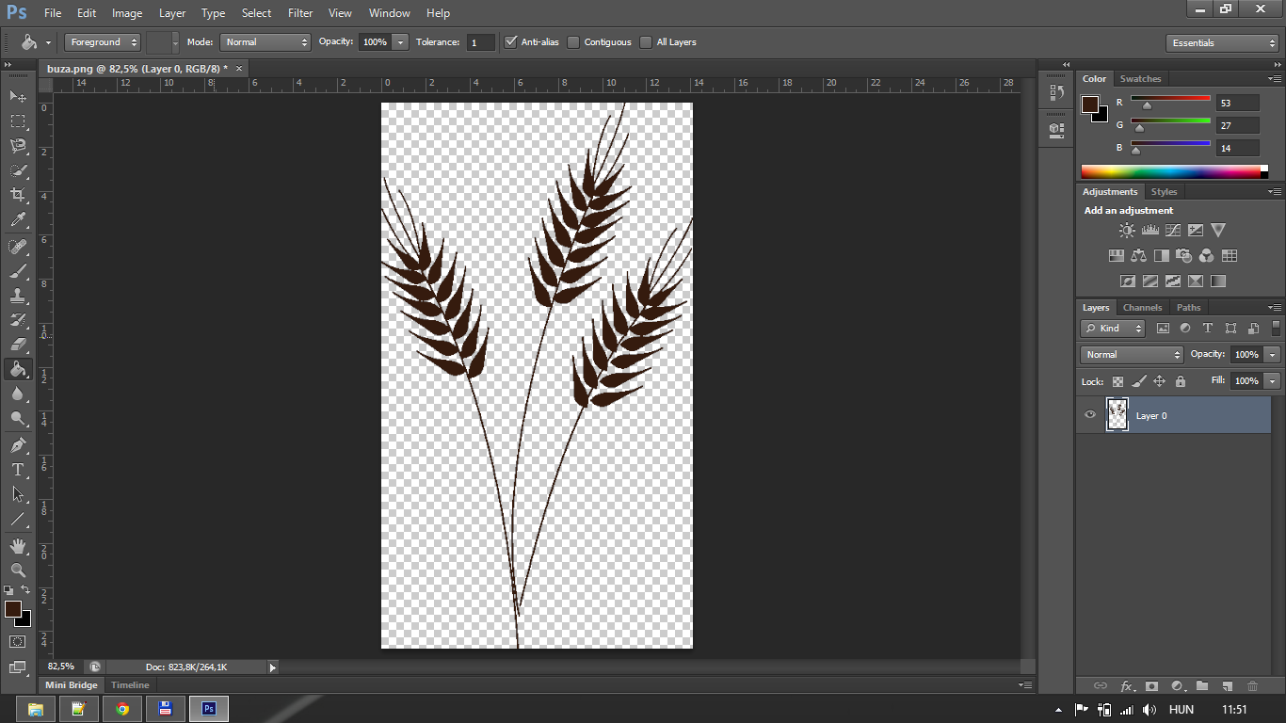Viewport: 1286px width, 723px height.
Task: Select the Quick Selection tool
Action: pos(18,170)
